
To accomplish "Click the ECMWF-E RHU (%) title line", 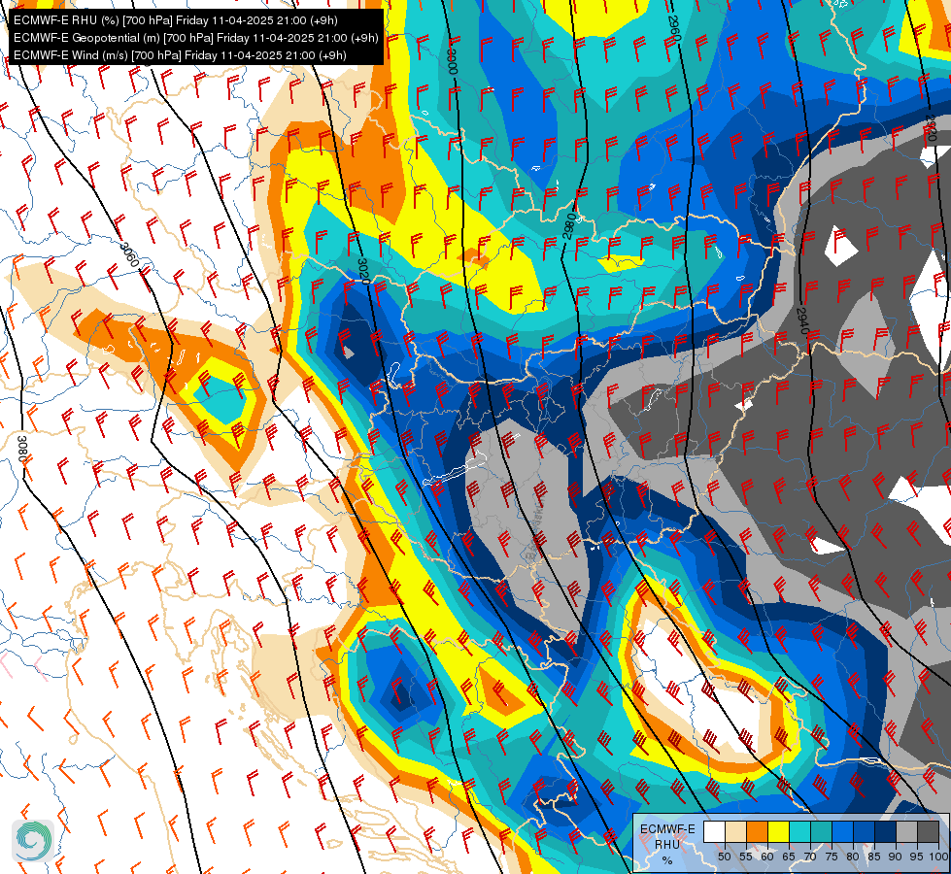I will [175, 20].
